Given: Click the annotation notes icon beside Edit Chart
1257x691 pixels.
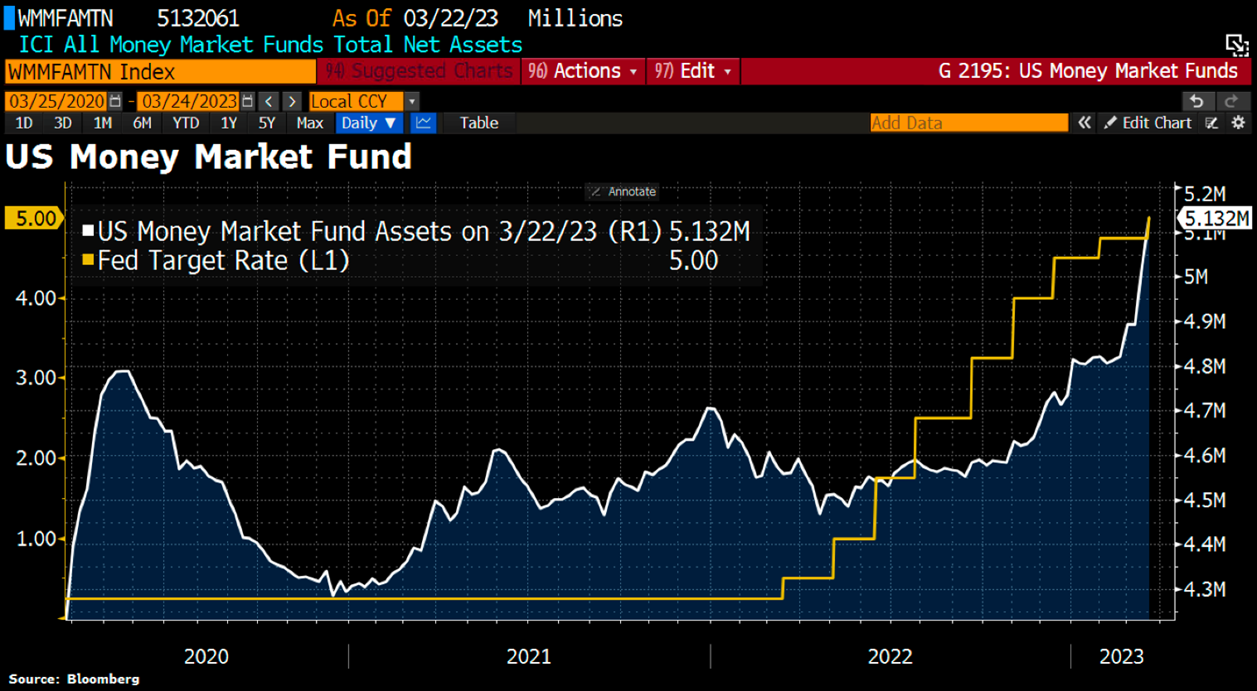Looking at the screenshot, I should pos(1211,123).
